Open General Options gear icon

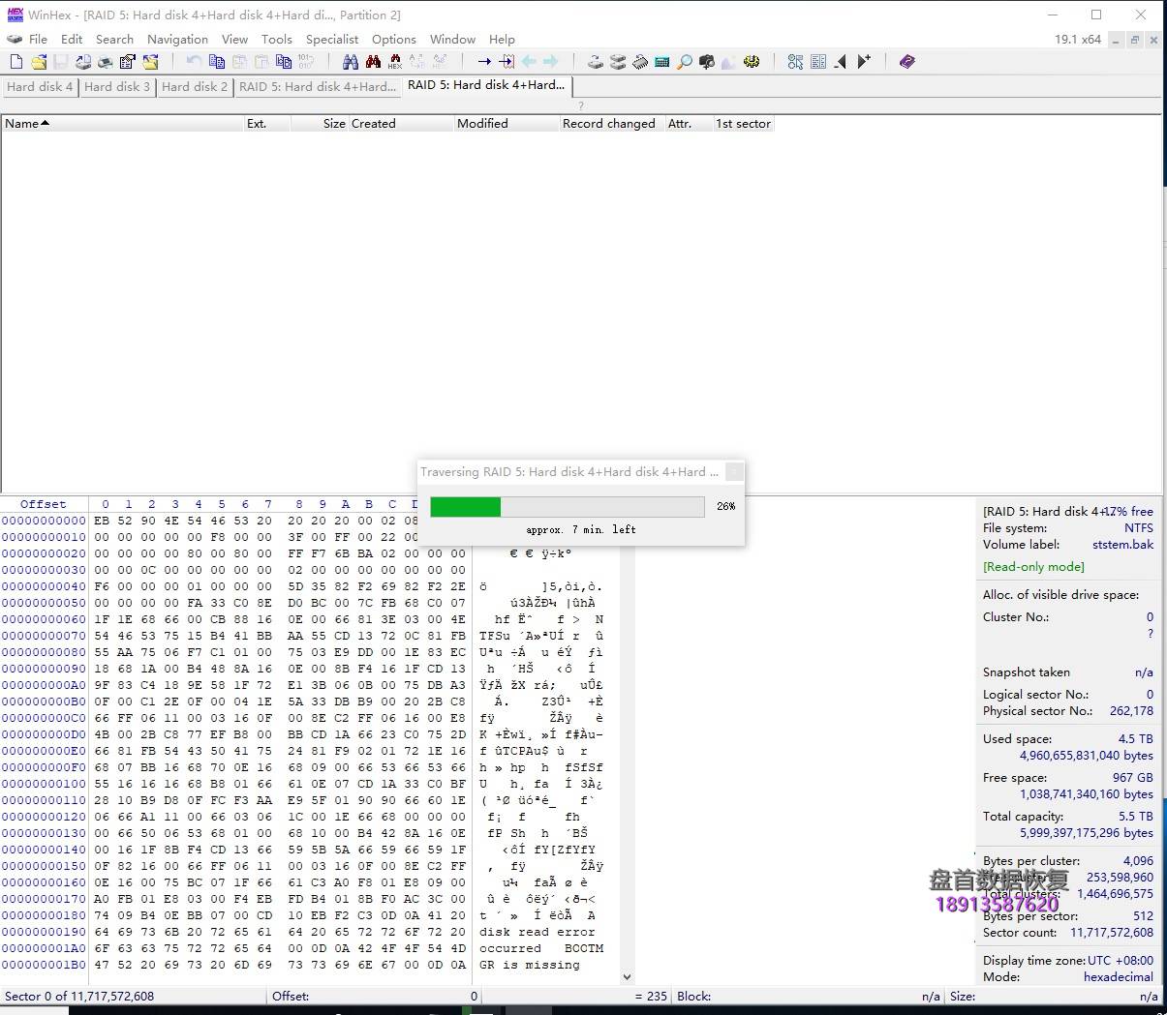point(752,62)
